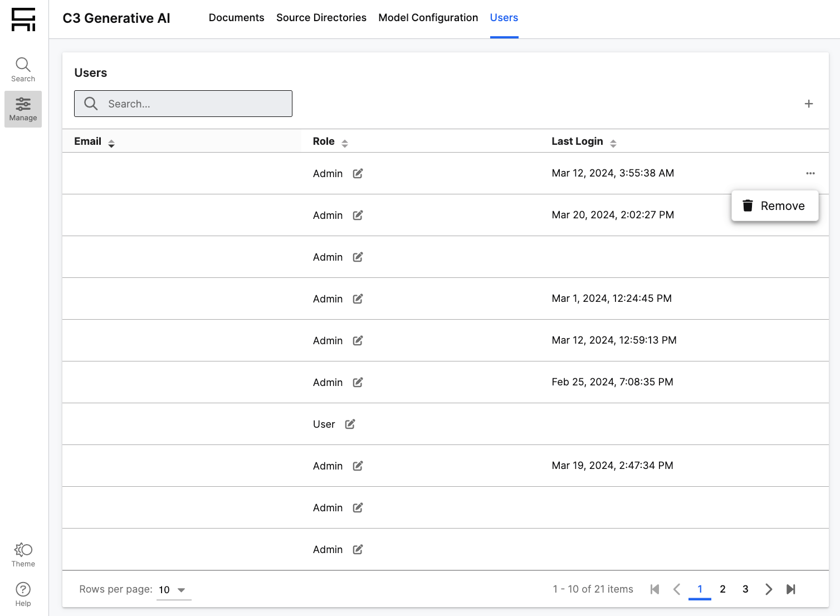Sort the table by Last Login
The width and height of the screenshot is (840, 616).
(x=613, y=143)
